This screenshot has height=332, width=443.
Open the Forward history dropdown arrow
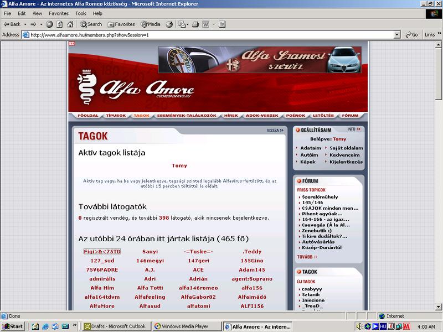41,24
